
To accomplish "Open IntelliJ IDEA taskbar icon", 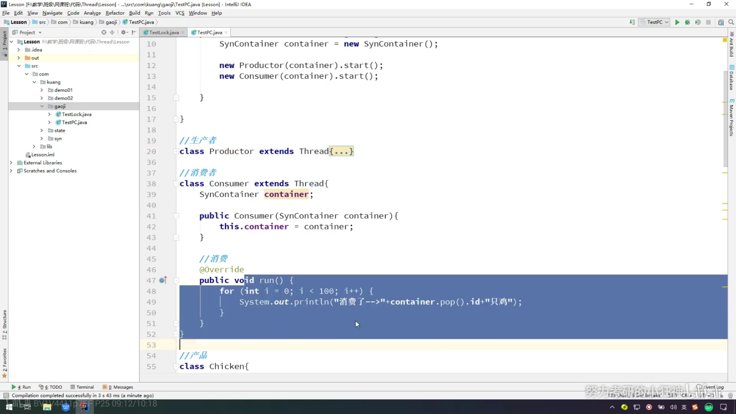I will pos(84,407).
